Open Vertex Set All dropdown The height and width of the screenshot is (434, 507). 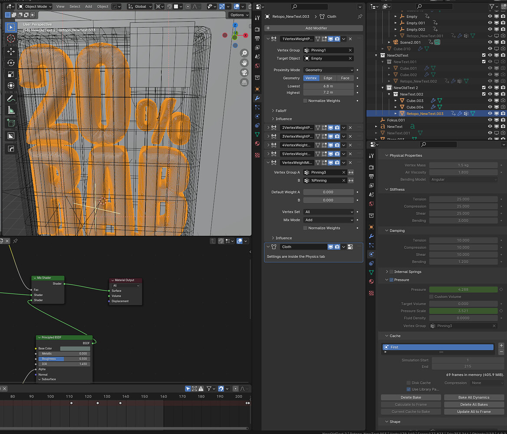[x=329, y=212]
